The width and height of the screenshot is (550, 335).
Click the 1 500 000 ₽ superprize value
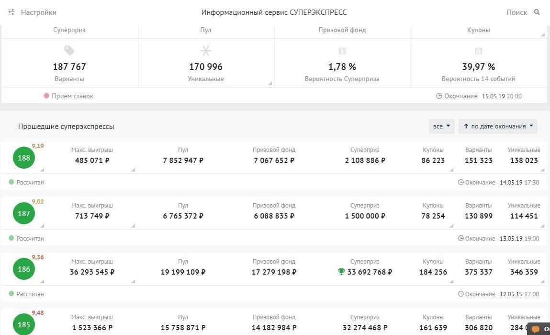pyautogui.click(x=365, y=216)
